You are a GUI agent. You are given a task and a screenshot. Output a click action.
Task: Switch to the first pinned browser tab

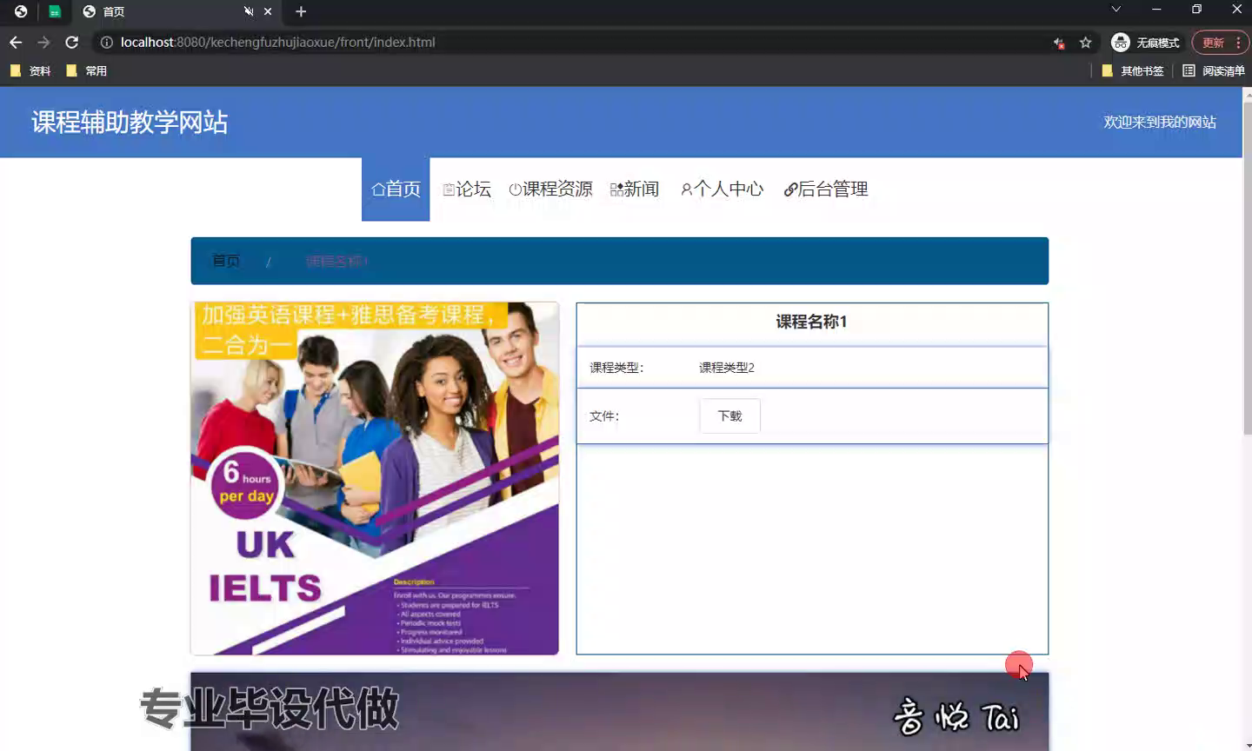coord(21,11)
